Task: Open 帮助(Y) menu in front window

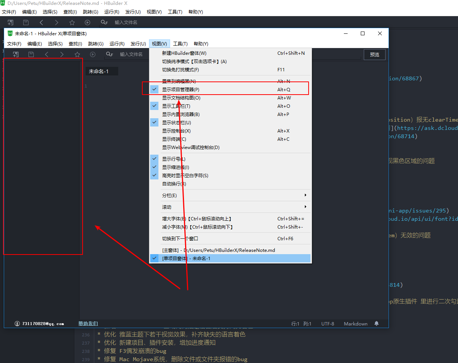Action: (201, 44)
